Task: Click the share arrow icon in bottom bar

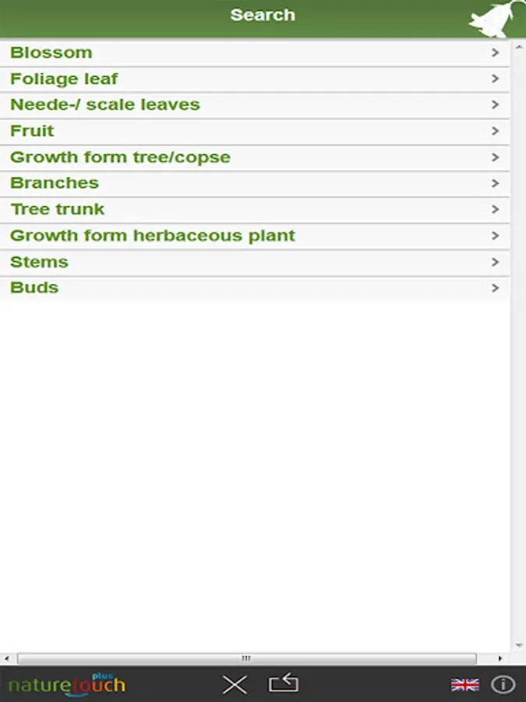Action: point(284,684)
